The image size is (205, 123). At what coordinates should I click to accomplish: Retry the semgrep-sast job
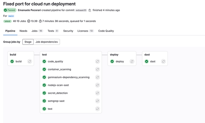tap(98, 101)
